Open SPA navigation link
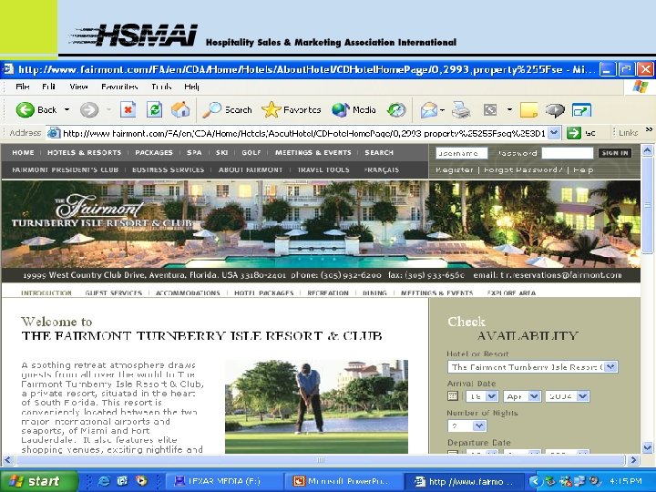656x492 pixels. point(194,153)
